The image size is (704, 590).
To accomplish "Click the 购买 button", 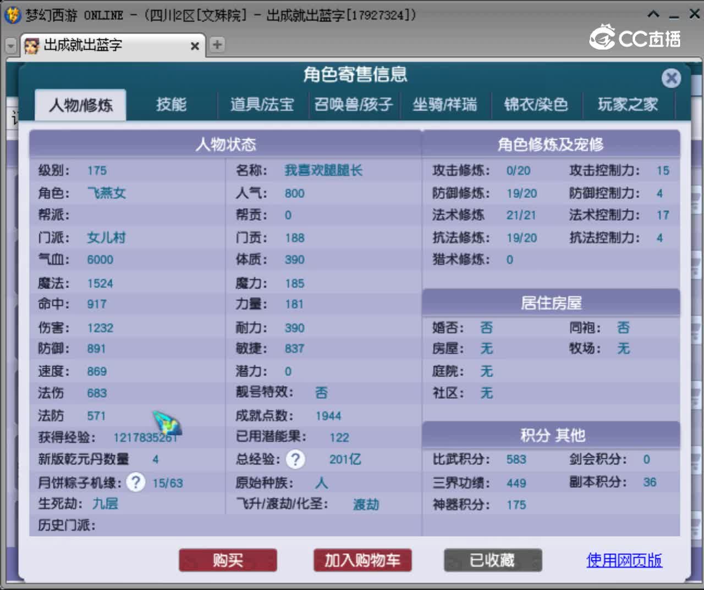I will [228, 560].
